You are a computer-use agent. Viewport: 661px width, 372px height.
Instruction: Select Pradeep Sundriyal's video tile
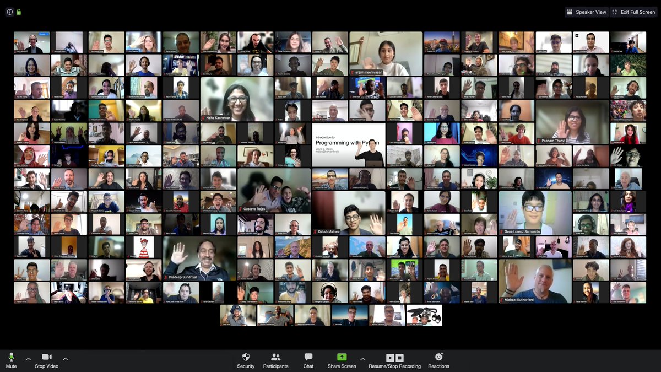(199, 258)
